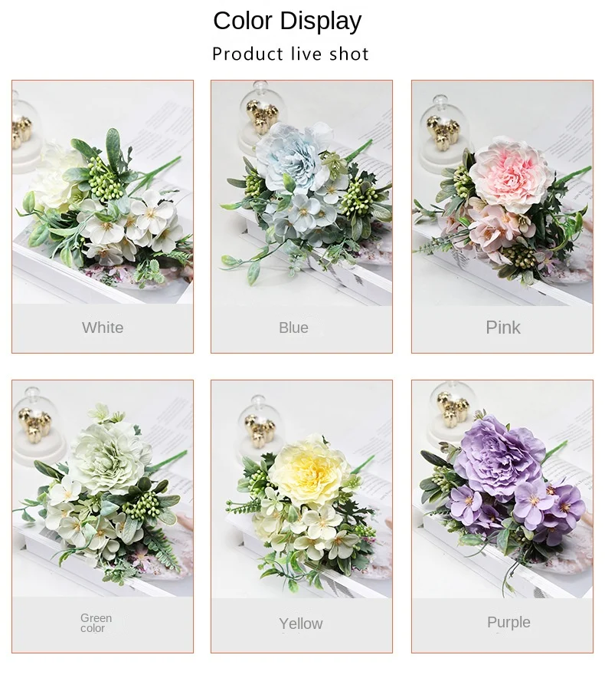The image size is (605, 678).
Task: Click the Purple bouquet photo
Action: (502, 489)
